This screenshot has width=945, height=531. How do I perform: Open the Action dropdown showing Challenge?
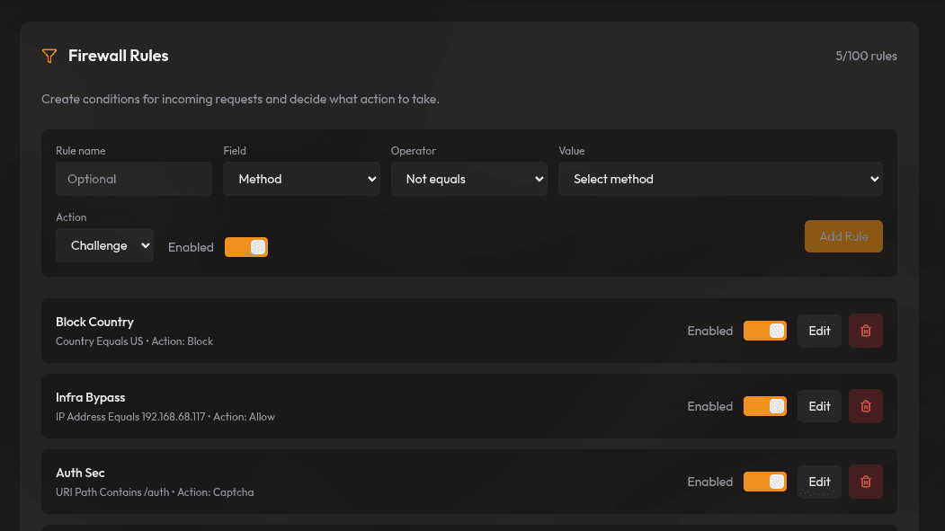tap(104, 244)
